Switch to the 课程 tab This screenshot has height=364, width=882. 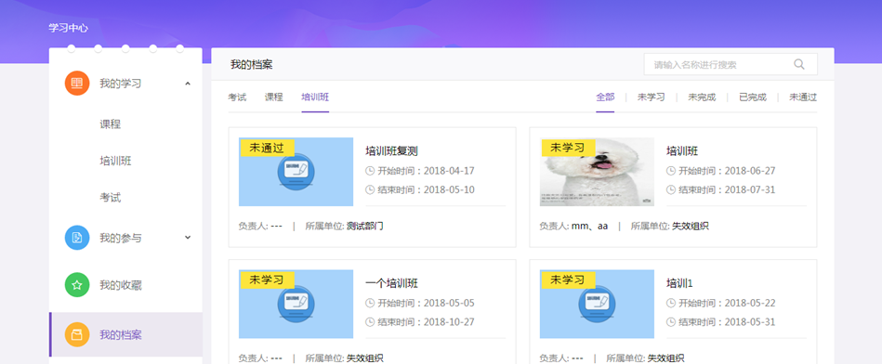(274, 97)
